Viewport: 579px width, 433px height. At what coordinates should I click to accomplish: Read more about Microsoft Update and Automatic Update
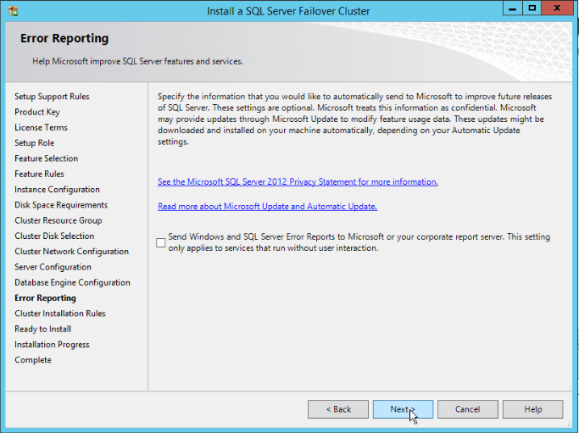267,207
